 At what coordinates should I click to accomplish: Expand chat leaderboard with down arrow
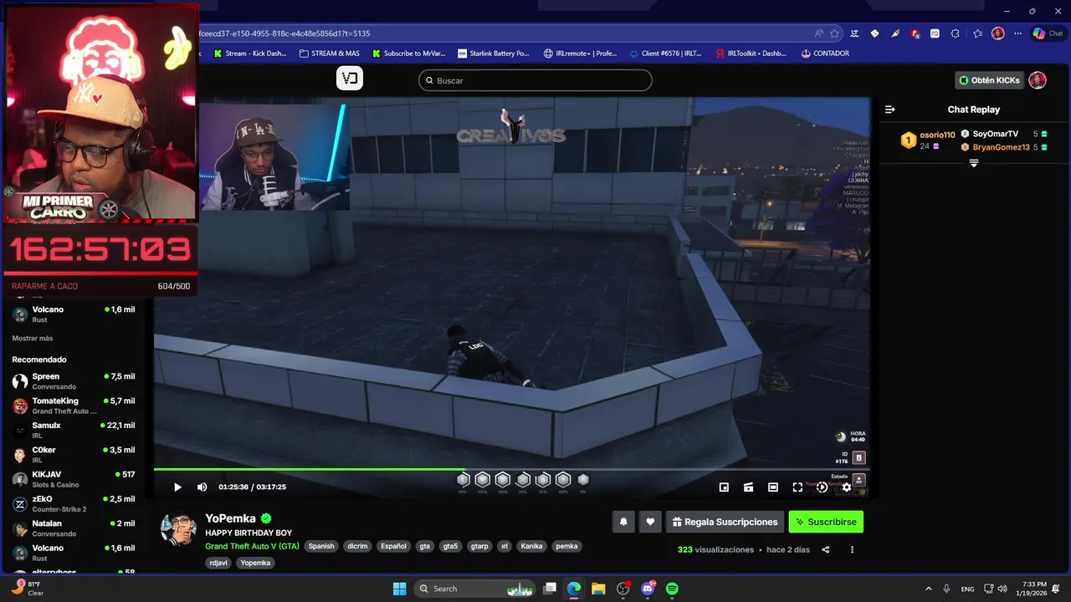[x=974, y=163]
